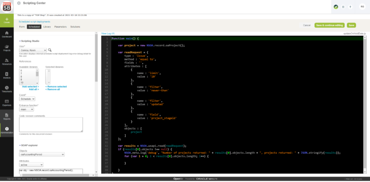The image size is (370, 182).
Task: Click the OpenAir footer logo
Action: click(178, 179)
